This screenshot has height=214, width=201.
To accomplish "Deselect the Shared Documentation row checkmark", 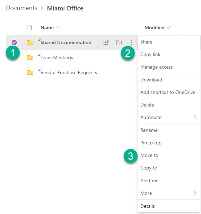I will pyautogui.click(x=14, y=42).
